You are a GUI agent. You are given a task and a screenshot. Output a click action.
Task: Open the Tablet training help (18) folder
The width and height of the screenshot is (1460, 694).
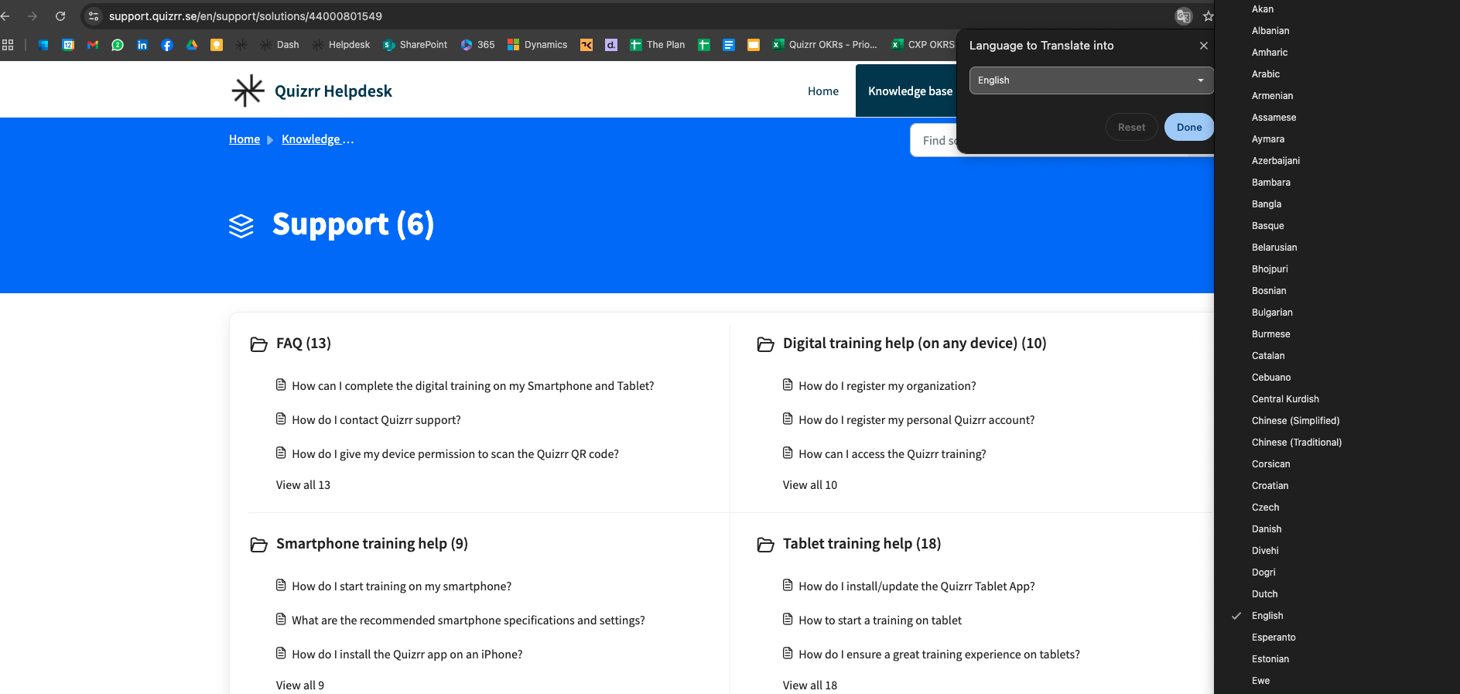[x=862, y=544]
